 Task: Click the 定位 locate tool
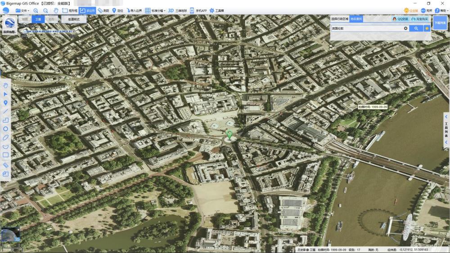tap(117, 11)
